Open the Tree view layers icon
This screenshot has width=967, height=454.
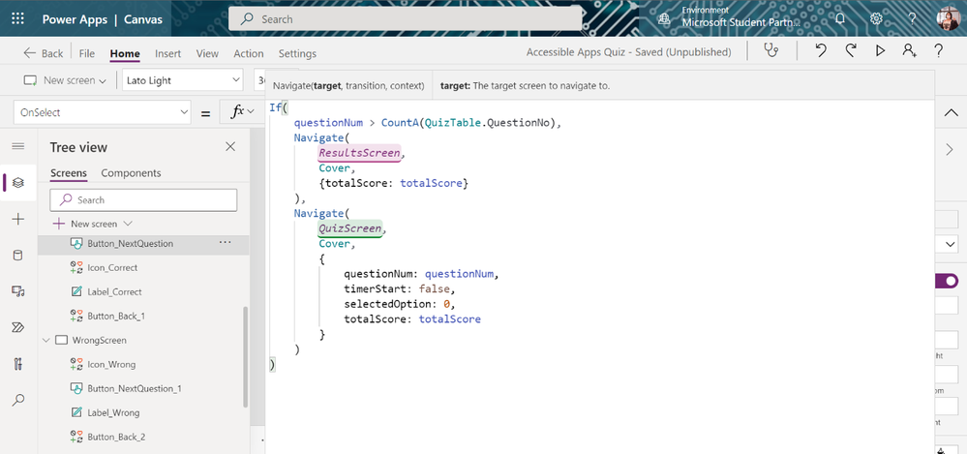coord(17,183)
